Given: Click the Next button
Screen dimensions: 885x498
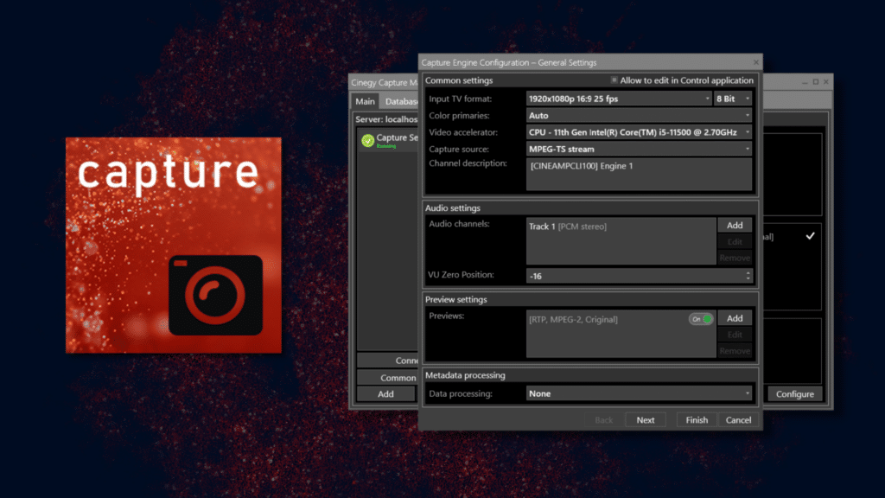Looking at the screenshot, I should coord(645,420).
